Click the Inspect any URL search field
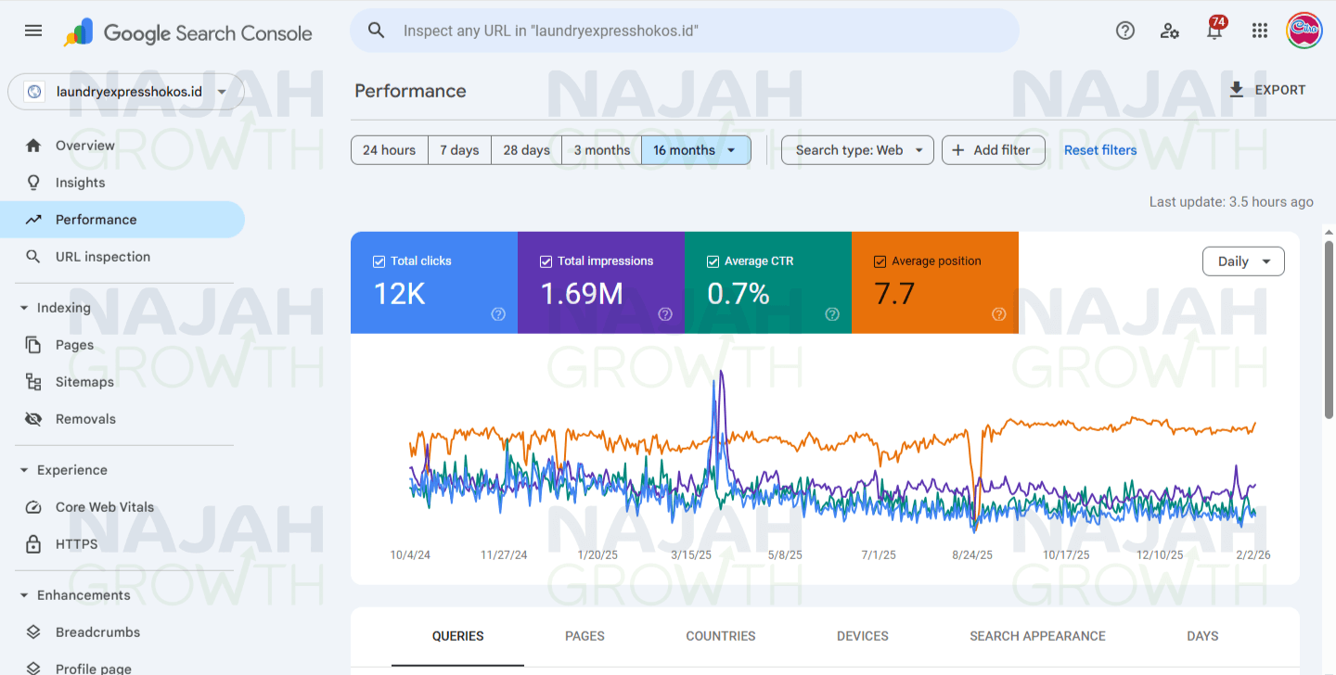Viewport: 1336px width, 675px height. pos(685,31)
